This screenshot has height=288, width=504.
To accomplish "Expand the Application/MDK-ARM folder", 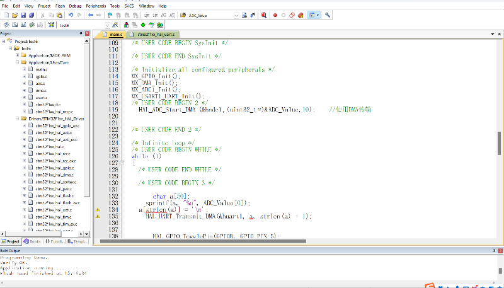I will point(18,55).
